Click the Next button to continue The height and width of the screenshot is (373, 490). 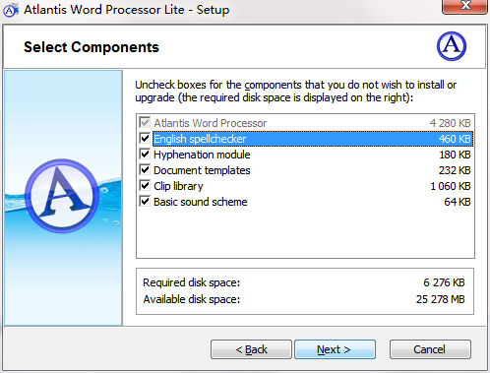pos(335,349)
